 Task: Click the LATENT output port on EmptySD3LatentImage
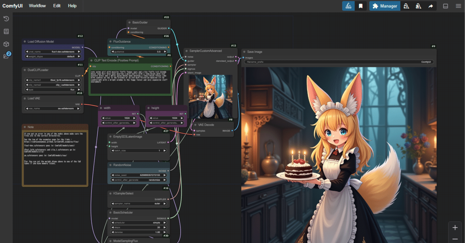point(169,142)
